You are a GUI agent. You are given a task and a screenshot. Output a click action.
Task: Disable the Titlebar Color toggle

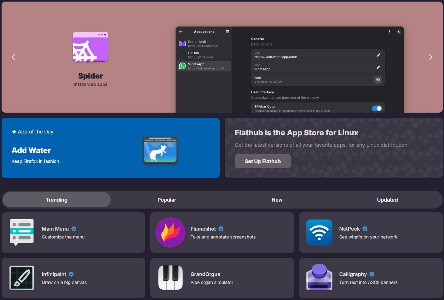[x=377, y=108]
